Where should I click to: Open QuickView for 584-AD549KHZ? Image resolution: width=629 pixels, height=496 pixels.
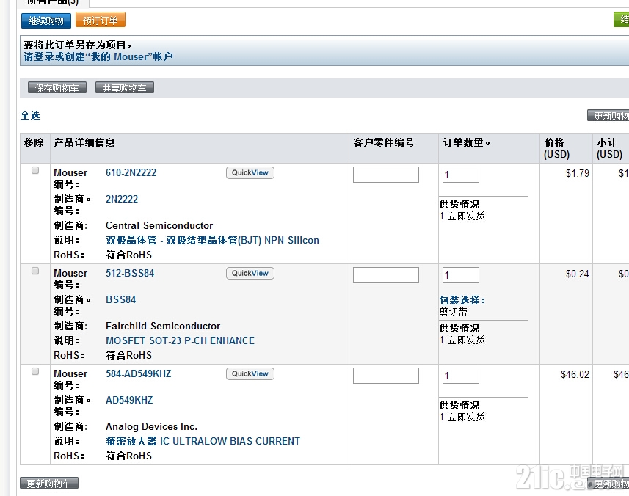point(250,373)
